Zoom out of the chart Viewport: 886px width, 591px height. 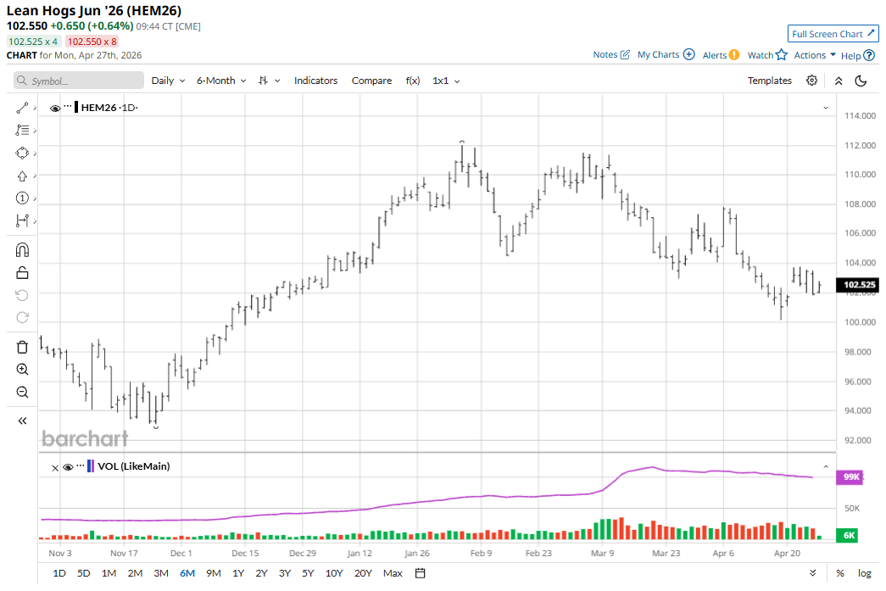[22, 393]
